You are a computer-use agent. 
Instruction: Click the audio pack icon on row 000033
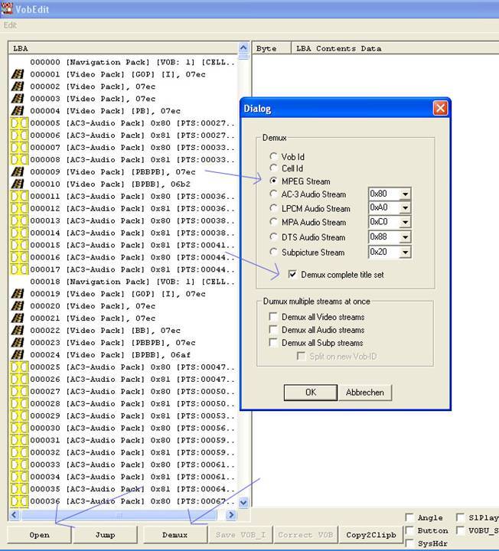click(x=19, y=465)
